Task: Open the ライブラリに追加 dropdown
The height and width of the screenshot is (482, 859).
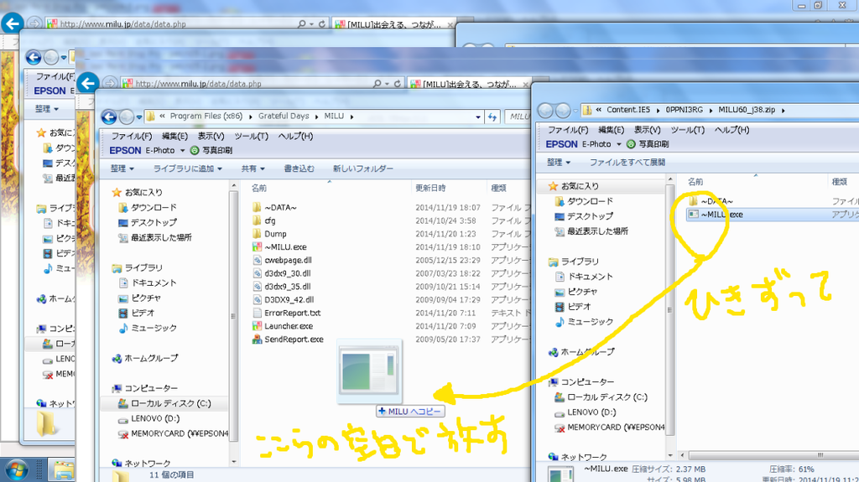Action: click(x=187, y=168)
